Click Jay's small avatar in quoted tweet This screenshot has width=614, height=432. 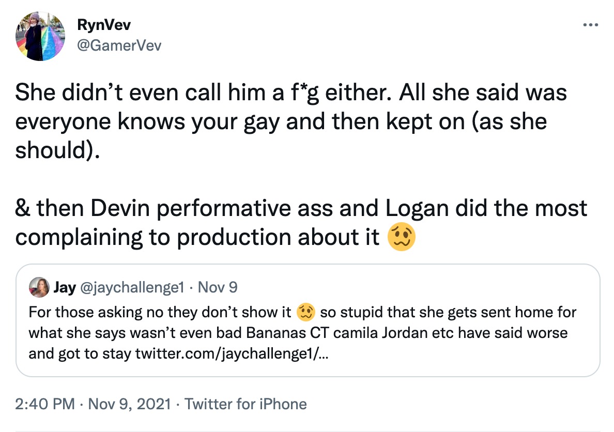coord(40,287)
